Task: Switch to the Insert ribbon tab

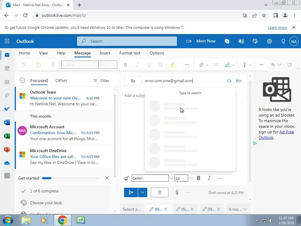Action: pyautogui.click(x=105, y=53)
